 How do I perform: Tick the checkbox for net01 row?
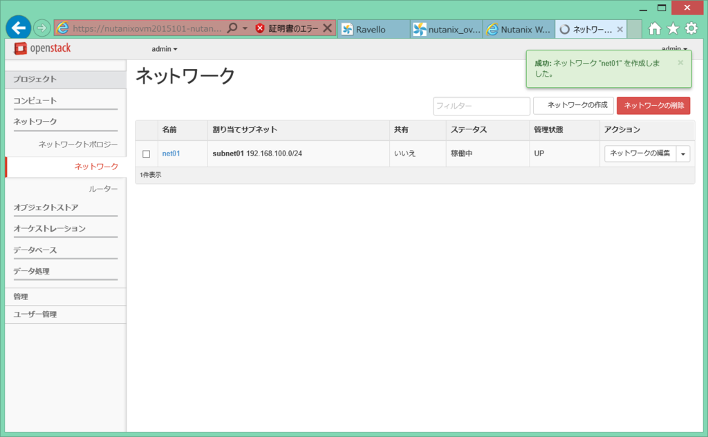click(147, 154)
